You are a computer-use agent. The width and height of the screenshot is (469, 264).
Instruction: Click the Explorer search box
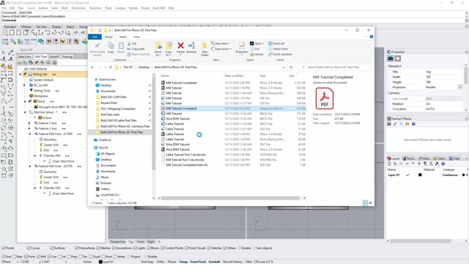point(334,67)
